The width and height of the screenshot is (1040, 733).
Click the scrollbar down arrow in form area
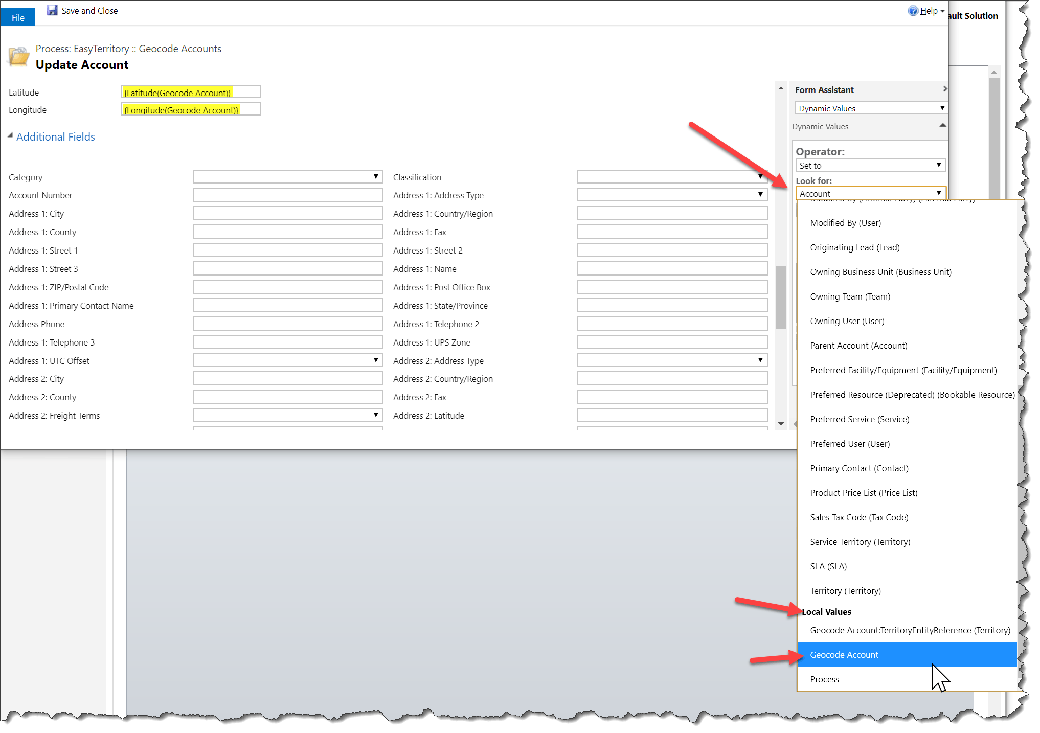[x=781, y=423]
